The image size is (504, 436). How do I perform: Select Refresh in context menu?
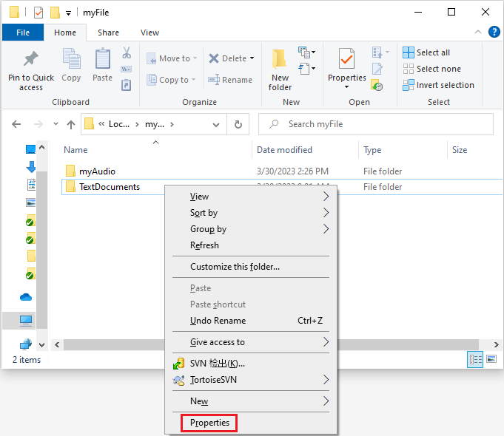point(251,245)
